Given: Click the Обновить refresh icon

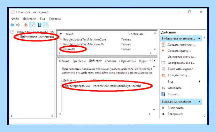Looking at the screenshot, I should coord(163,88).
